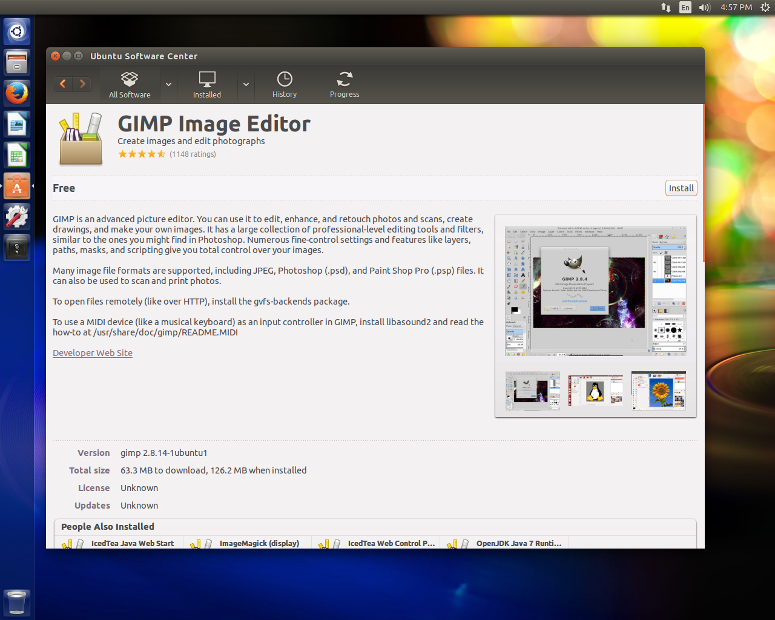Minimize the Ubuntu Software Center window
The width and height of the screenshot is (775, 620).
pos(67,56)
